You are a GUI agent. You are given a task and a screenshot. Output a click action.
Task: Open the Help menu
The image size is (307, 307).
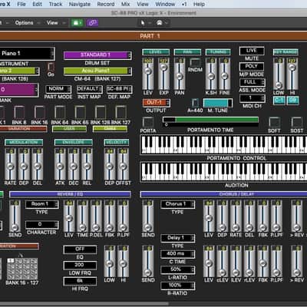tap(199, 4)
